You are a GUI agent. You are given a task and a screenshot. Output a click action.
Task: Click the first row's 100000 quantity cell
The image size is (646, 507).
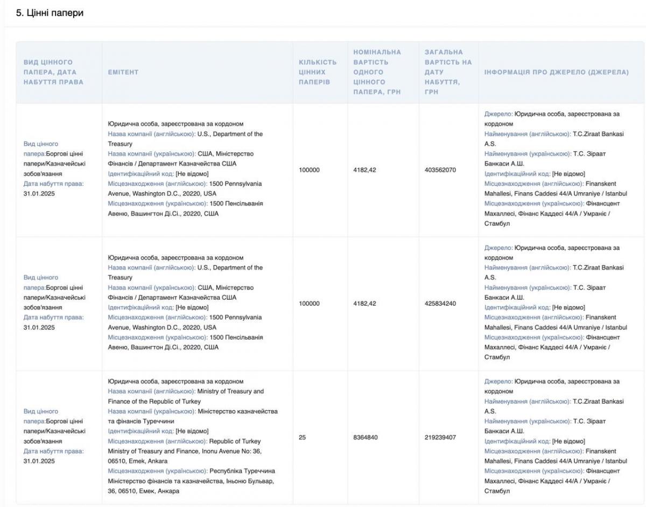(x=309, y=170)
